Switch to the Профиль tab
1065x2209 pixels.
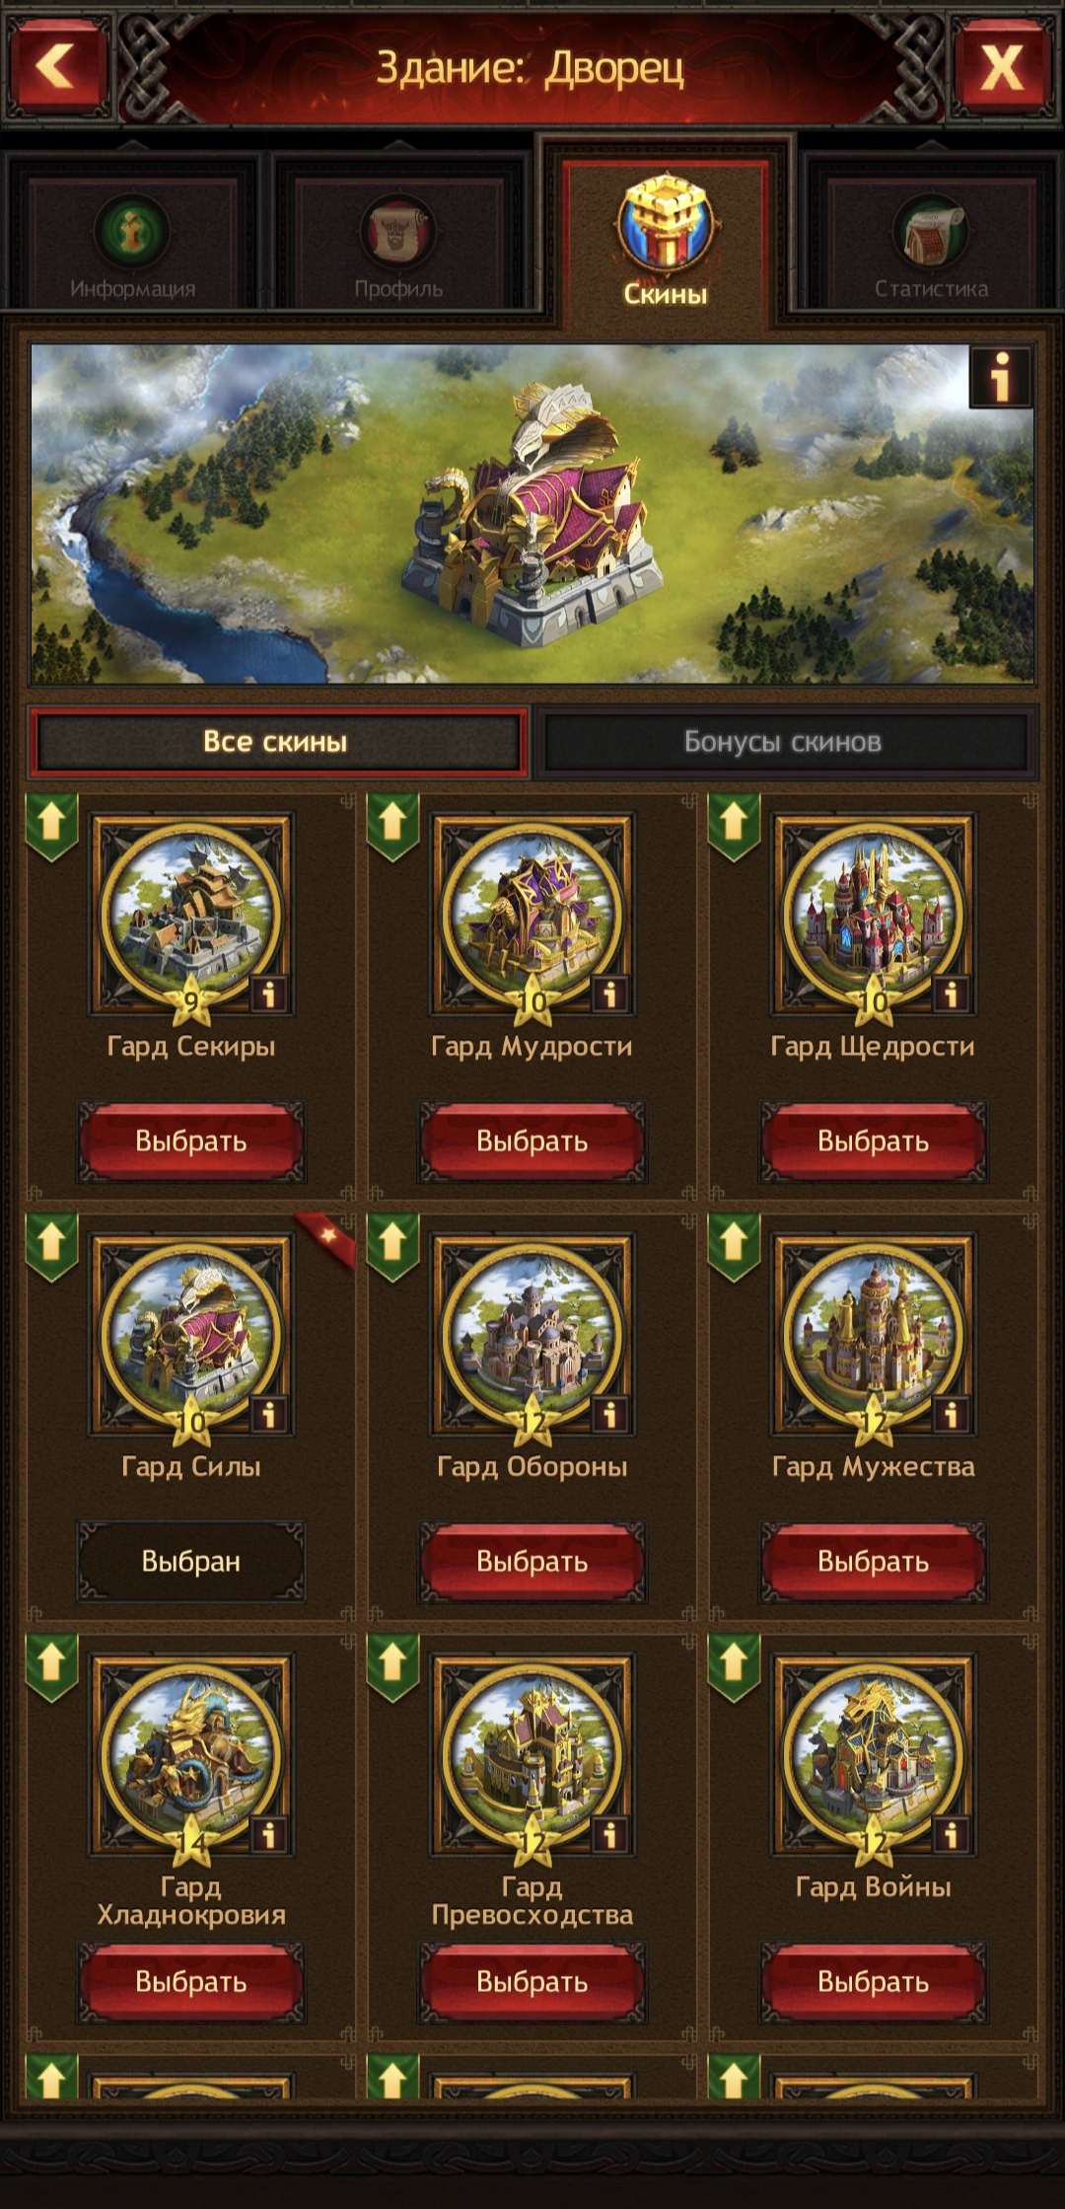pyautogui.click(x=398, y=244)
